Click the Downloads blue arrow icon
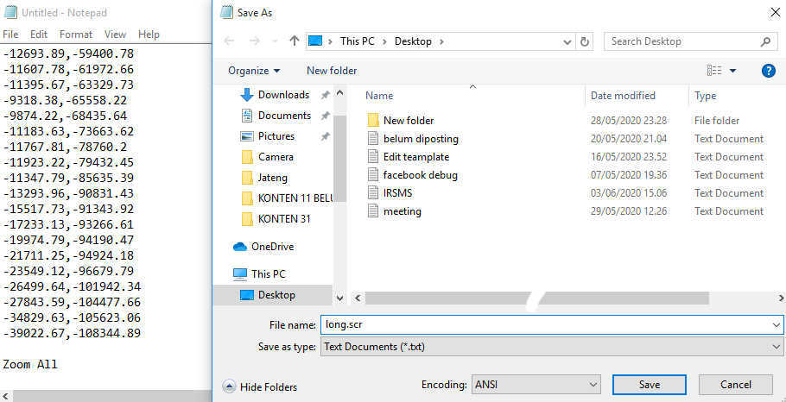Image resolution: width=786 pixels, height=402 pixels. pos(247,95)
